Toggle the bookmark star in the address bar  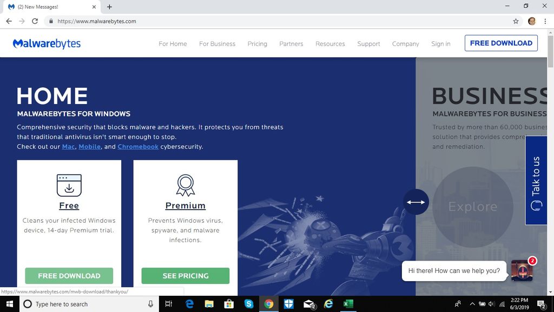pos(516,21)
